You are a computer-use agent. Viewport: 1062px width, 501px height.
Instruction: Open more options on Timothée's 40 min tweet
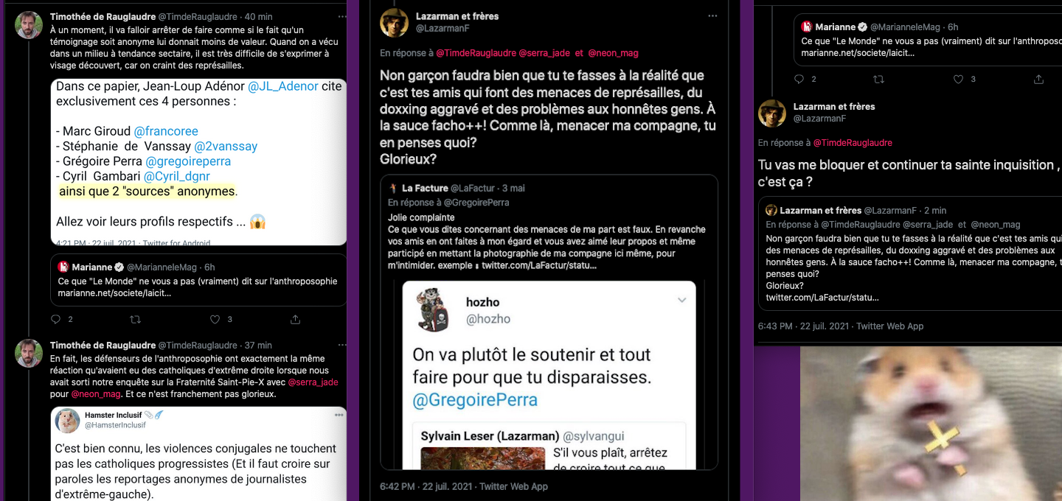[341, 16]
